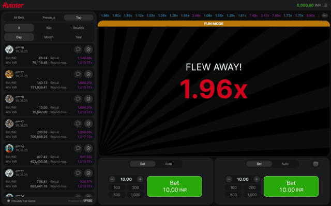Click avatar of d***4 with bet 427.42

pos(9,148)
